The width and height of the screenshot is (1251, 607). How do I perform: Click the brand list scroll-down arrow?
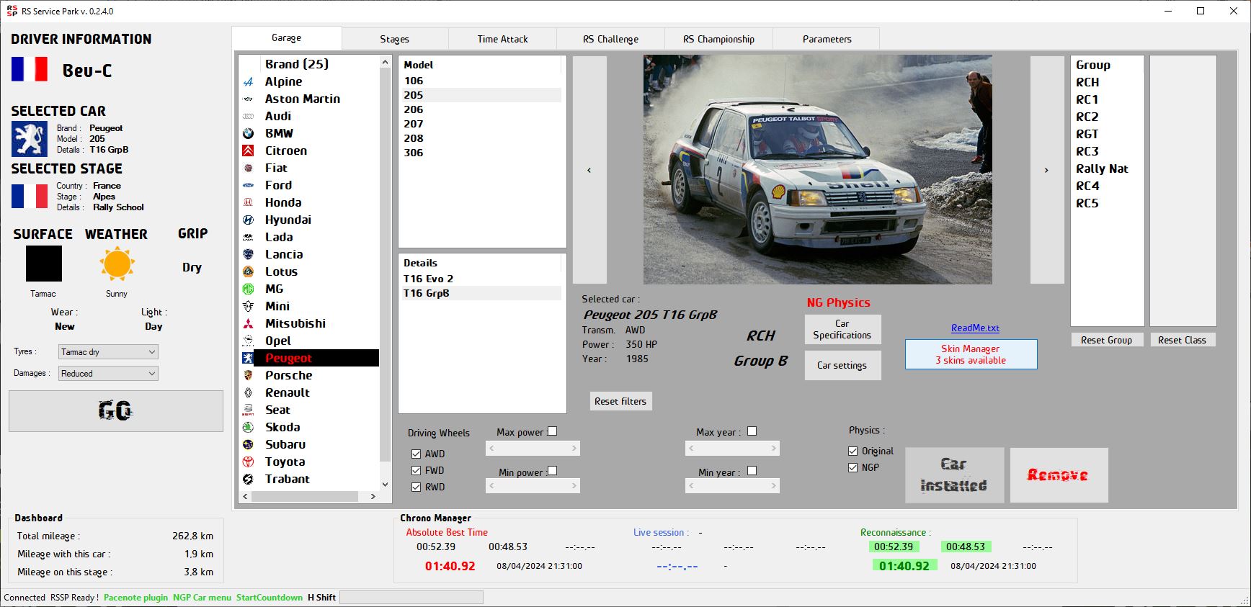(x=385, y=485)
